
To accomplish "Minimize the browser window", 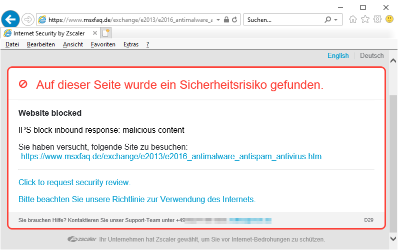I will click(x=340, y=7).
